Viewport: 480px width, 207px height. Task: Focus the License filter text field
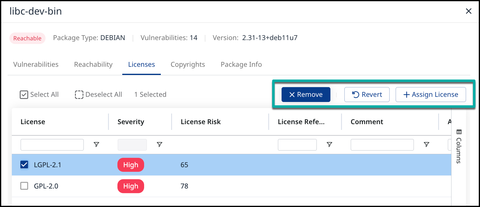point(52,145)
